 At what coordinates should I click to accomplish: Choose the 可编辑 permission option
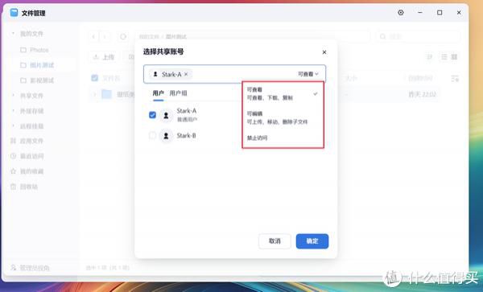283,117
